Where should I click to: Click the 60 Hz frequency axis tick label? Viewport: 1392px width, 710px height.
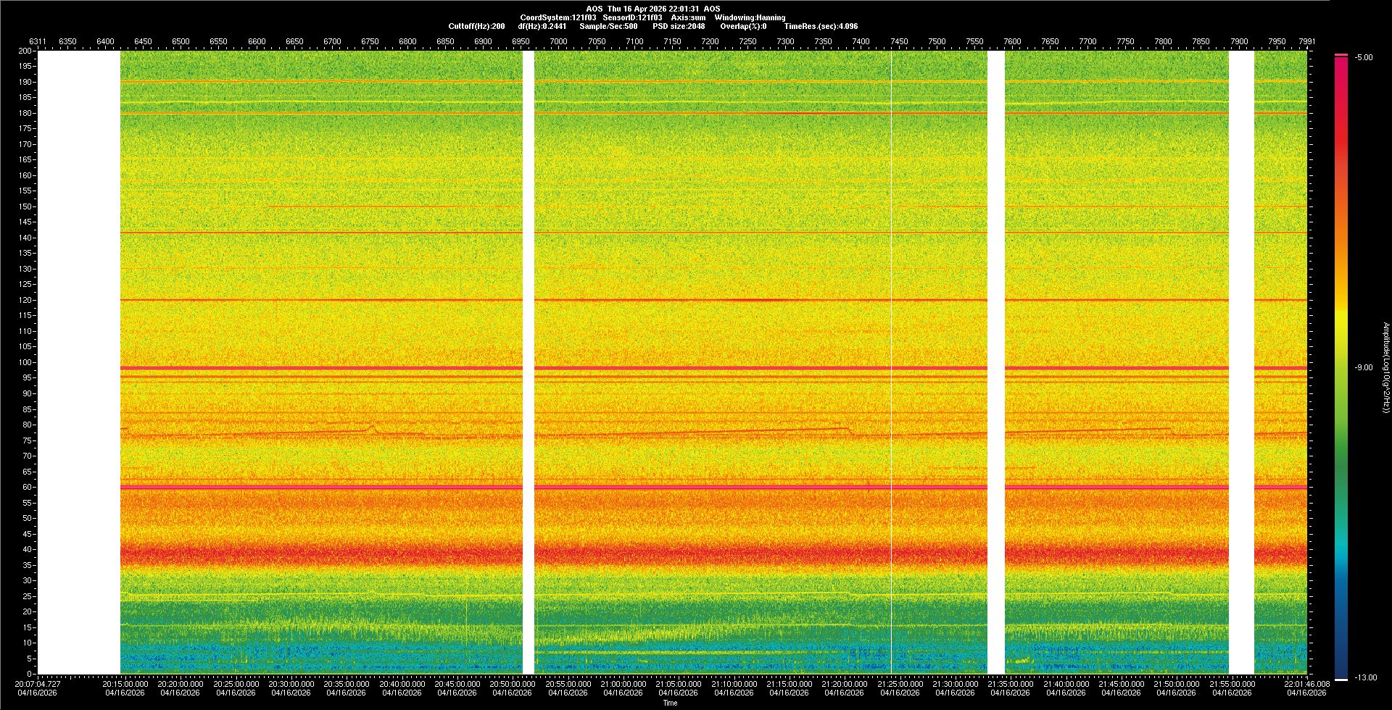pos(27,487)
